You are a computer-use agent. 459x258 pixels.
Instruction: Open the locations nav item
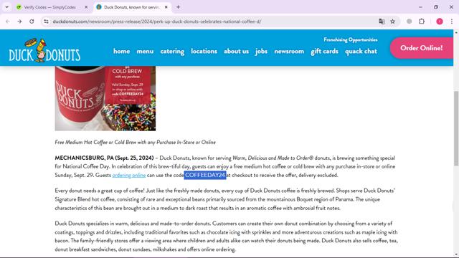click(x=204, y=51)
